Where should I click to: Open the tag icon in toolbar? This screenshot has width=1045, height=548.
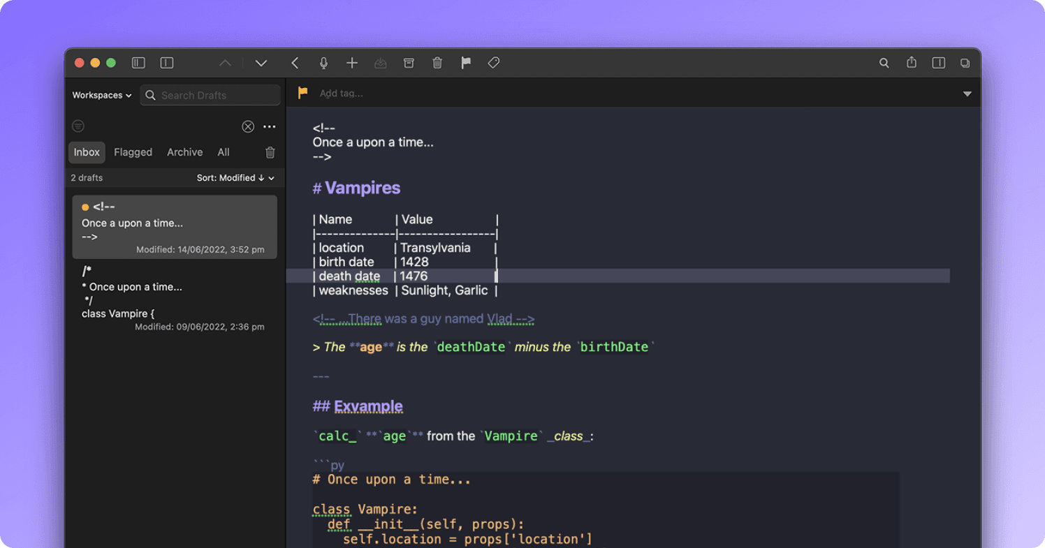tap(494, 63)
